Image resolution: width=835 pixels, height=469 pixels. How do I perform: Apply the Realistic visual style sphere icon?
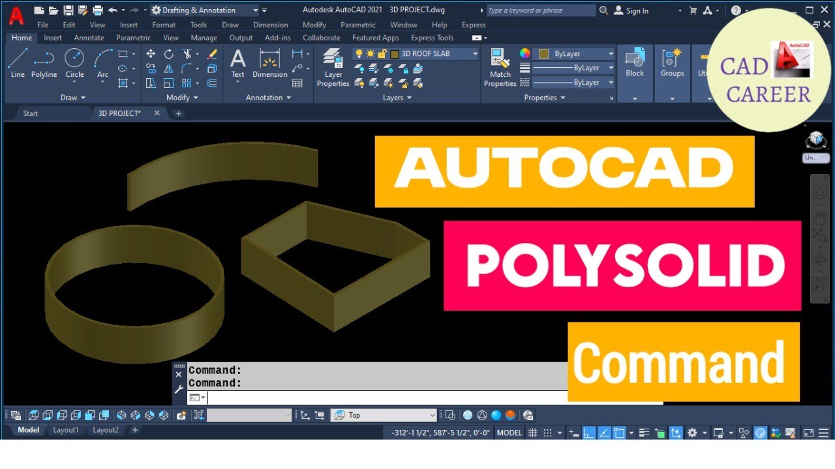point(496,415)
